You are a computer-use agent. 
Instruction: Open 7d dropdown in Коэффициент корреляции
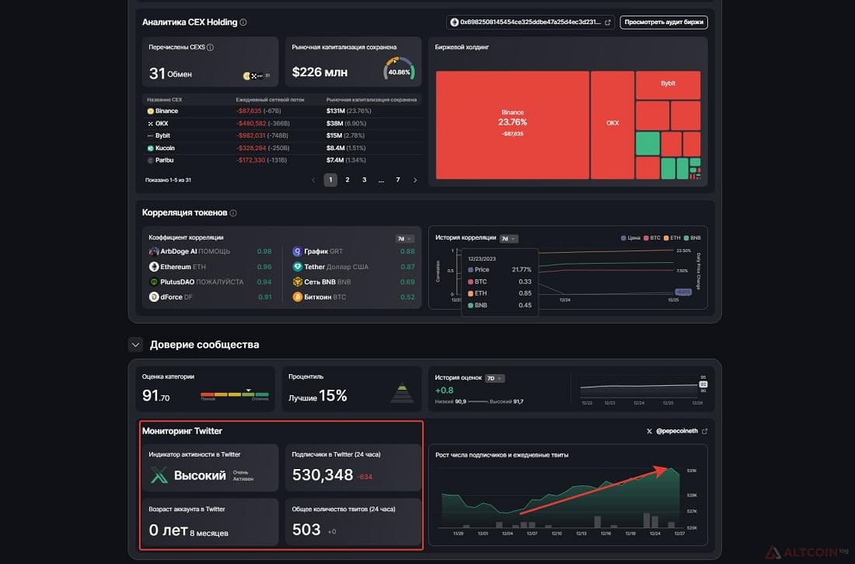click(404, 239)
